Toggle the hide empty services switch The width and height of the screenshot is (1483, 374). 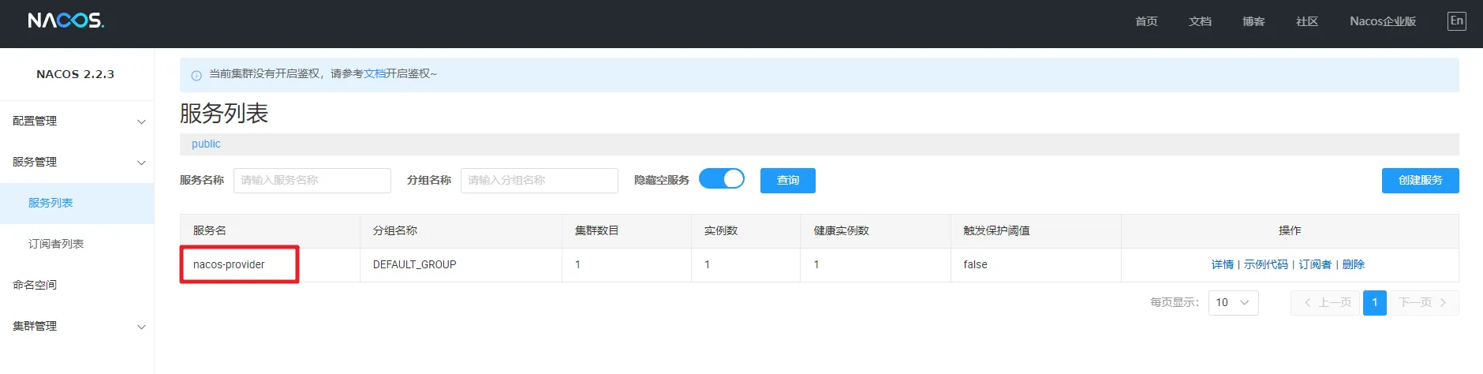pos(721,179)
